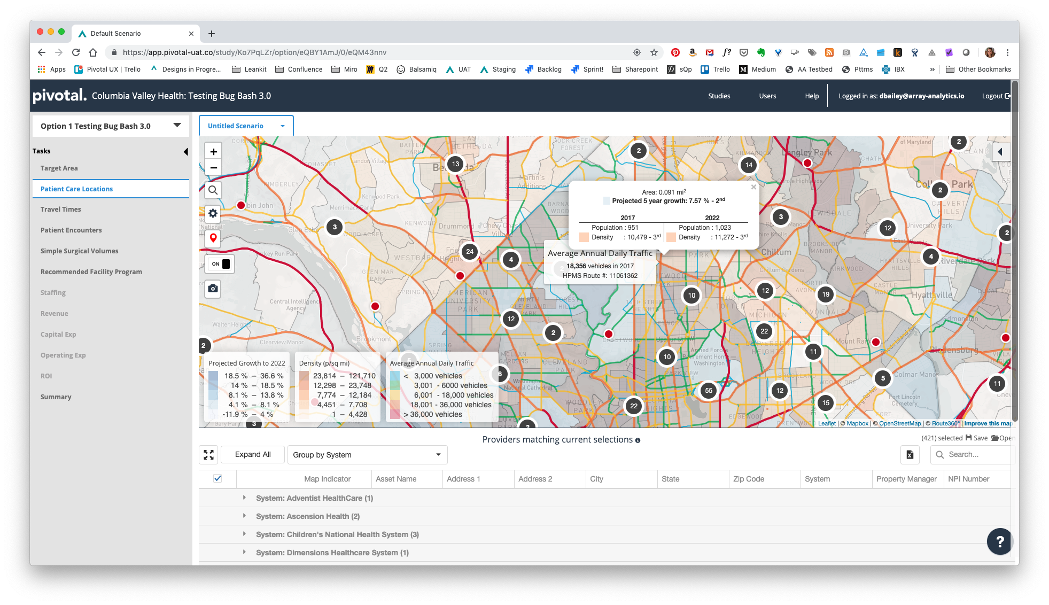Viewport: 1049px width, 605px height.
Task: Open the Improve this map link
Action: click(x=988, y=424)
